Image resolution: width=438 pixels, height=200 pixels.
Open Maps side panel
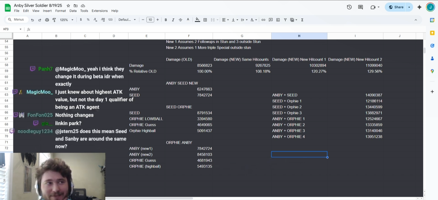[x=432, y=71]
